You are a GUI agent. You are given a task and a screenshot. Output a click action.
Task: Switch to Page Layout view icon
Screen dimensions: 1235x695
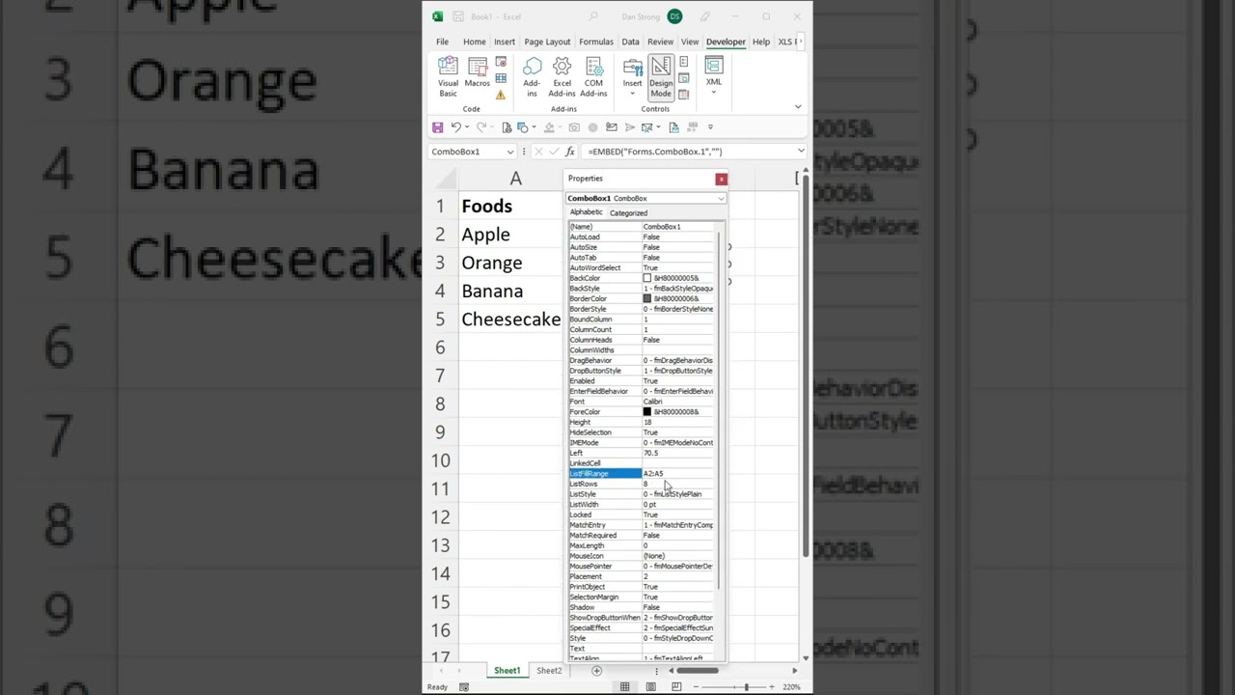(650, 687)
